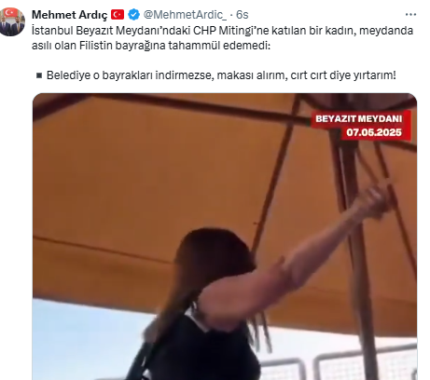Screen dimensions: 430x380
Task: Open the three-dot more options menu
Action: (x=410, y=14)
